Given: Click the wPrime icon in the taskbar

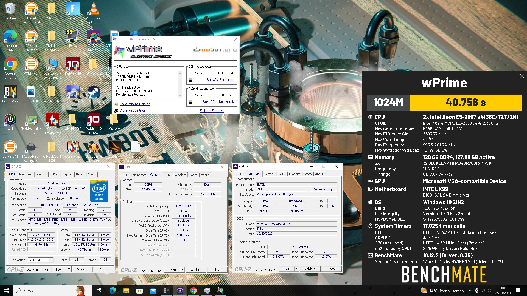Looking at the screenshot, I should pos(220,291).
